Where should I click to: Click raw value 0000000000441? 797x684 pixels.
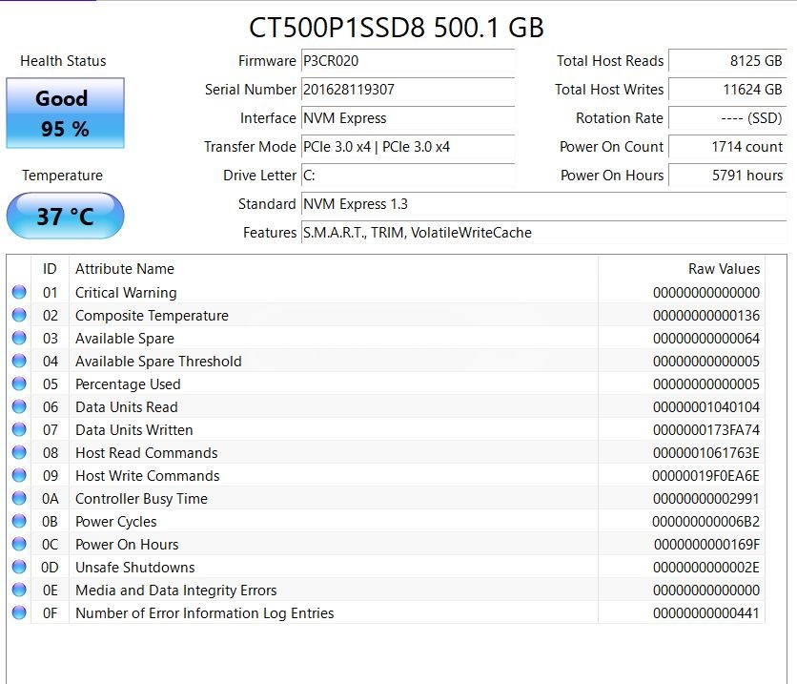706,612
